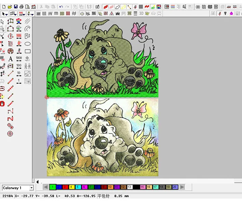Open the Colorway 1 dropdown

pyautogui.click(x=31, y=188)
